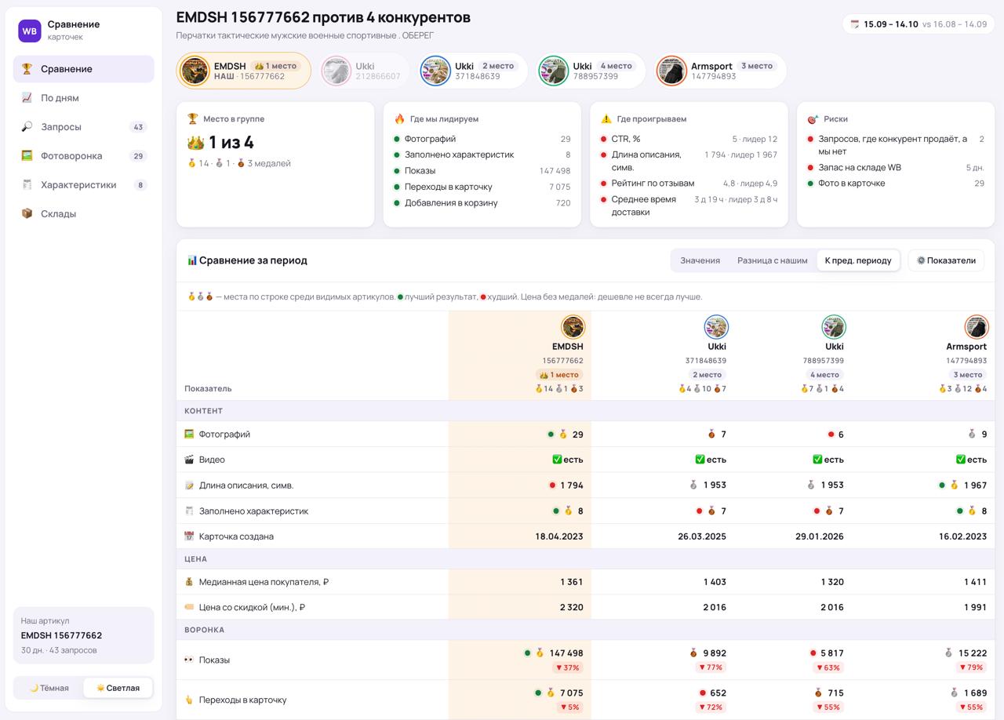
Task: Switch to the Значения tab
Action: coord(700,260)
